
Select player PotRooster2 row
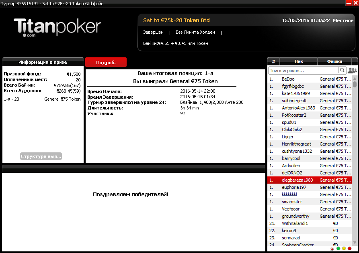310,115
